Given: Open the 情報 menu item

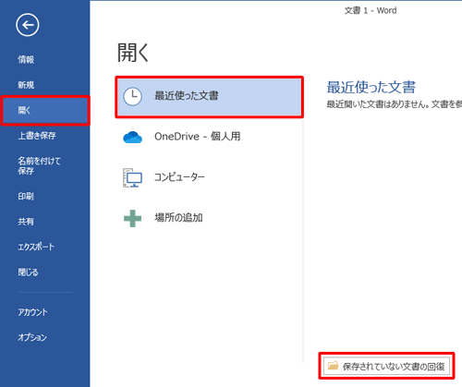Looking at the screenshot, I should 26,59.
